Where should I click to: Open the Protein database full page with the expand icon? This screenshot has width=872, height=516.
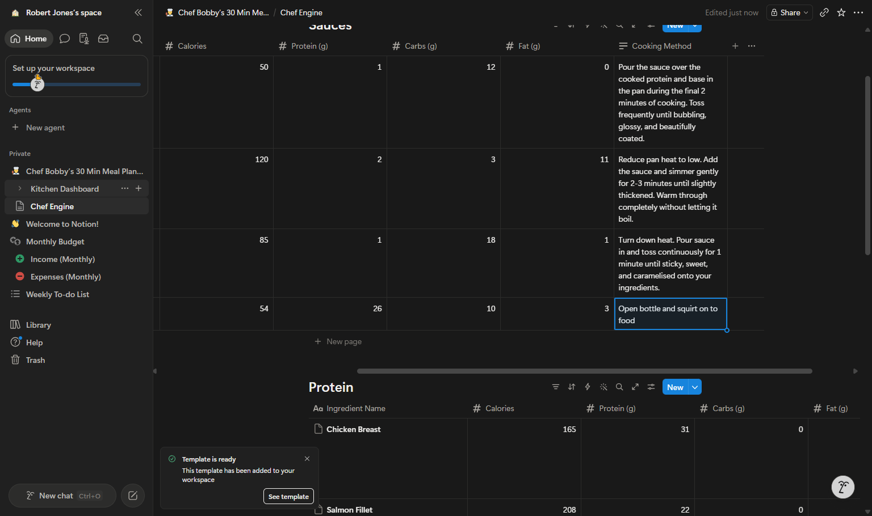[x=635, y=387]
